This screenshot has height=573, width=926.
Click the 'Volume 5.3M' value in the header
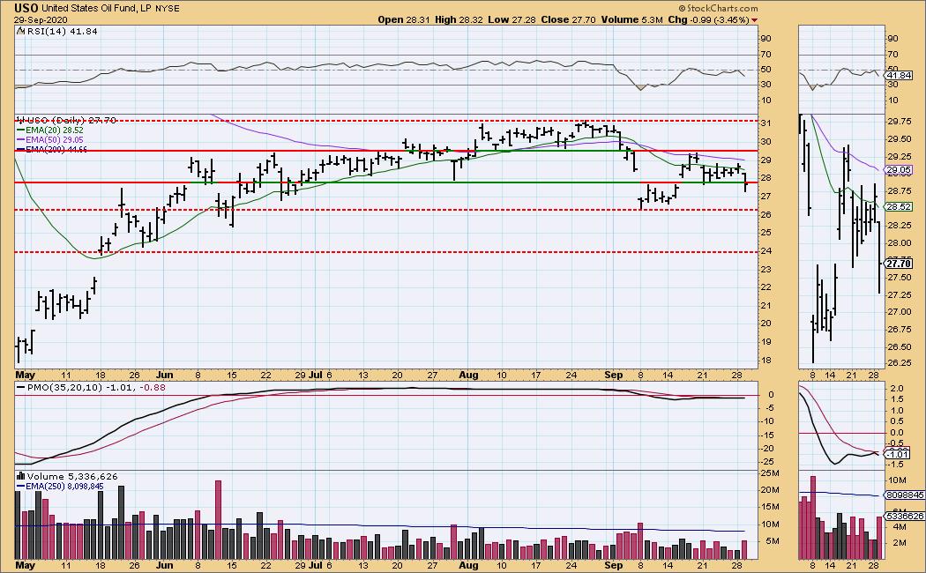pyautogui.click(x=632, y=19)
